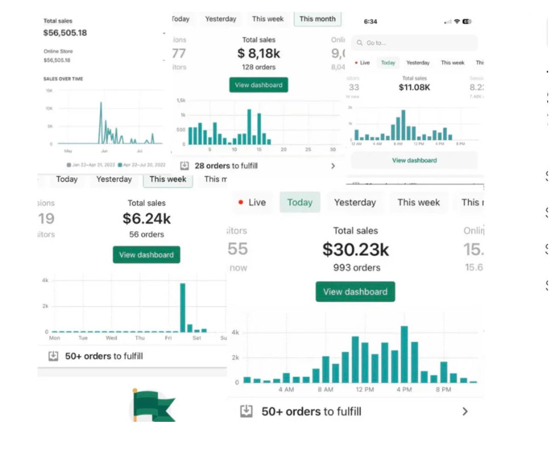The height and width of the screenshot is (449, 555).
Task: Click the teal Apr 22–Jul 20 legend square
Action: [x=120, y=164]
